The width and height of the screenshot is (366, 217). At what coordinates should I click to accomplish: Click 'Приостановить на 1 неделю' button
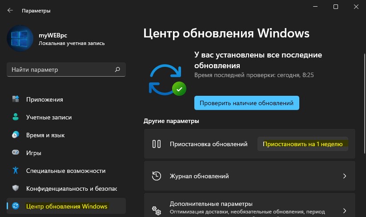point(303,144)
